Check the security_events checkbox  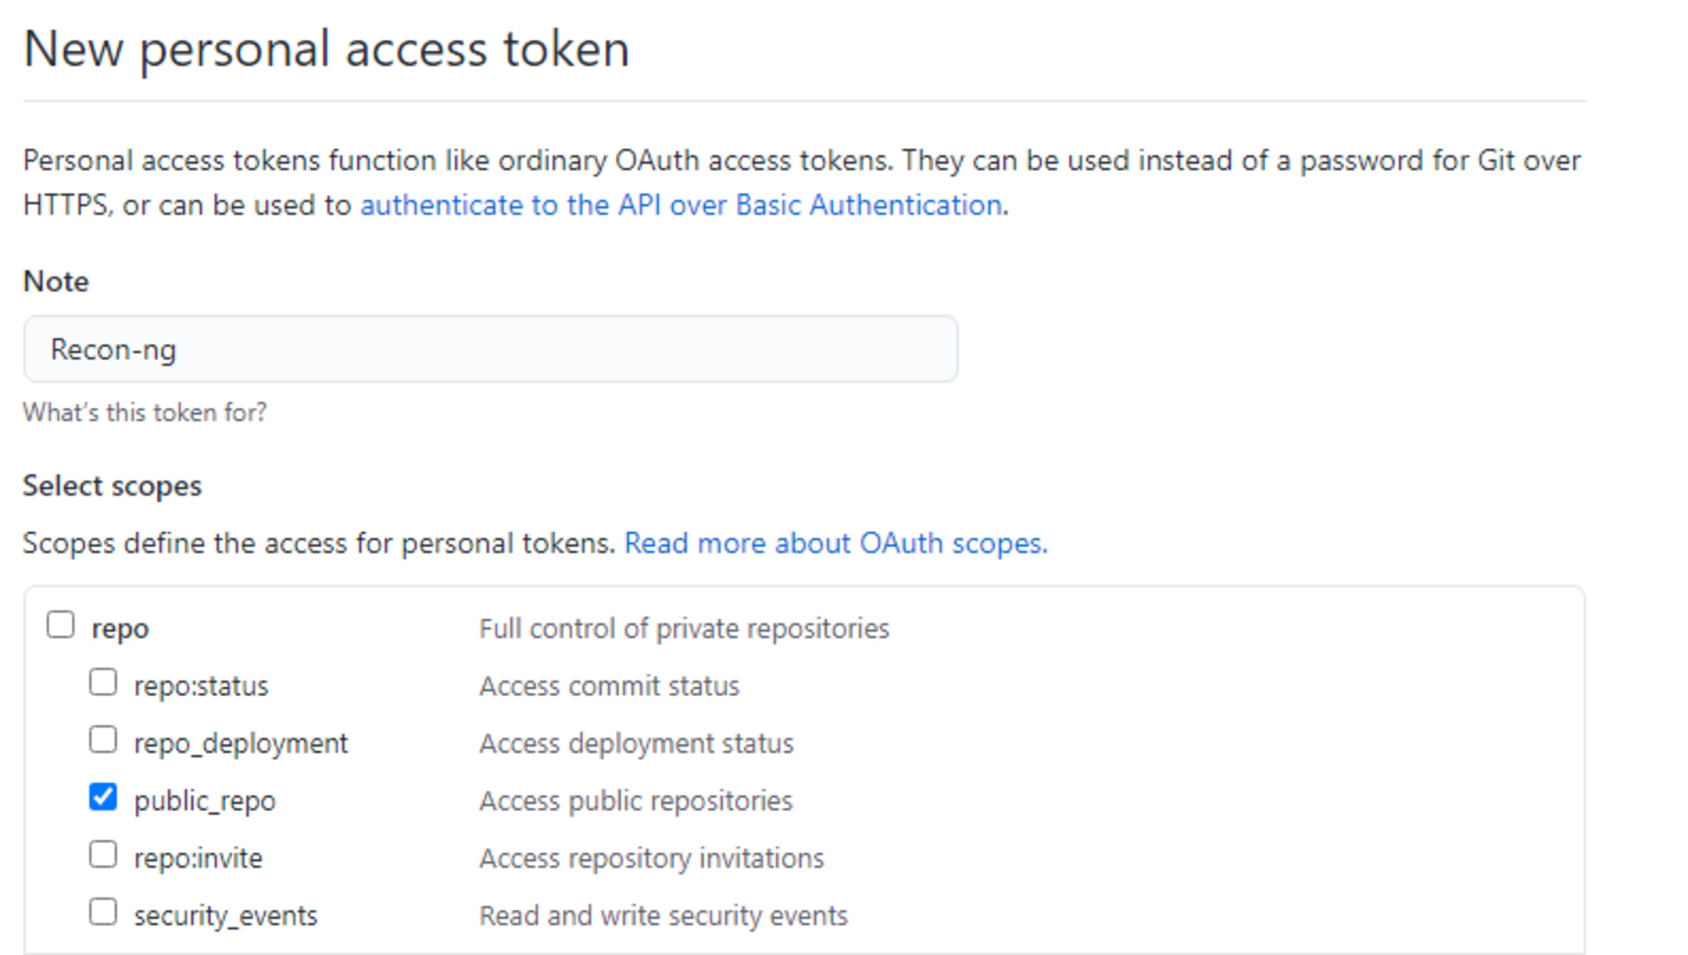[x=103, y=912]
